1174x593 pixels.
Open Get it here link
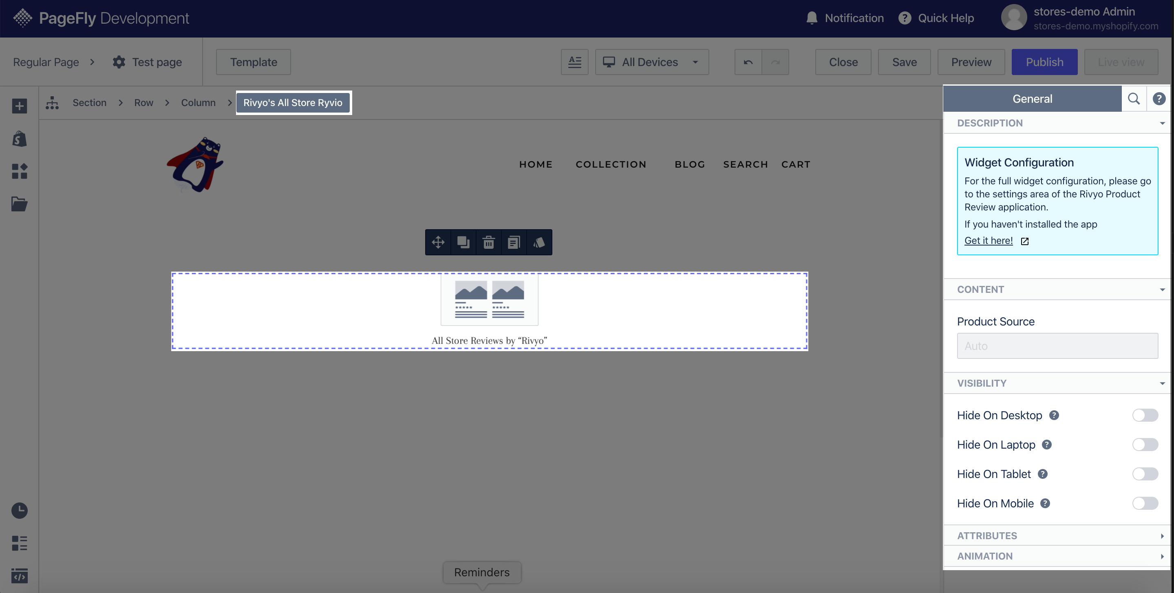coord(989,241)
